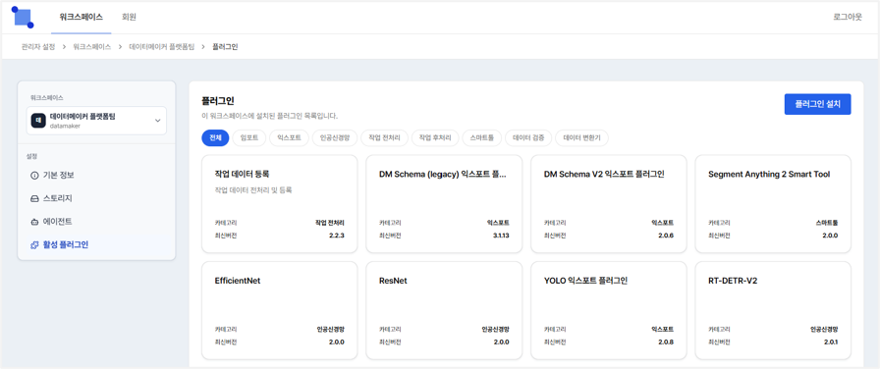Select the 임포트 filter chip
The height and width of the screenshot is (369, 880).
pos(249,138)
